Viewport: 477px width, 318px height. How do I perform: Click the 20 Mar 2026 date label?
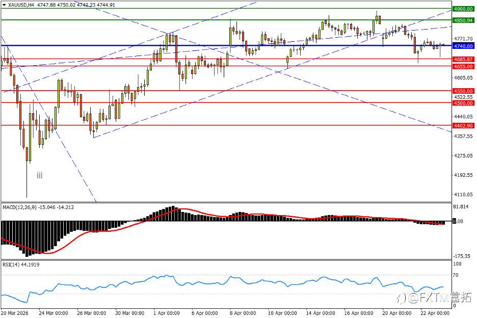tap(15, 313)
